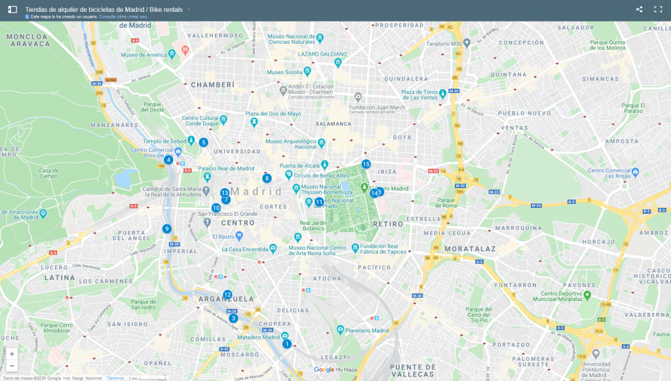The image size is (671, 381).
Task: Click the Google My Maps logo
Action: [x=334, y=370]
